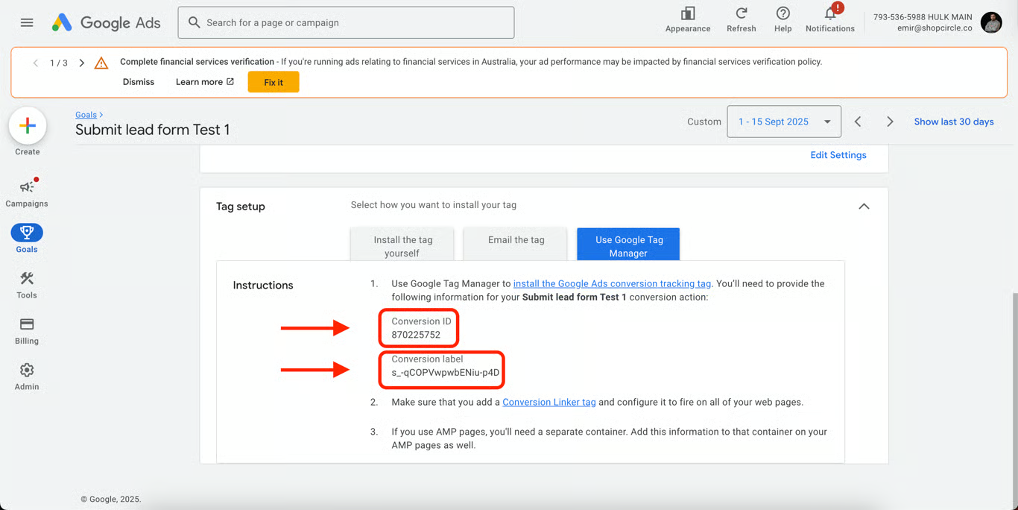Click Conversion ID value 870225752
1018x510 pixels.
(x=416, y=335)
